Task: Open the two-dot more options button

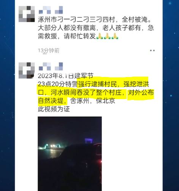Action: click(152, 50)
